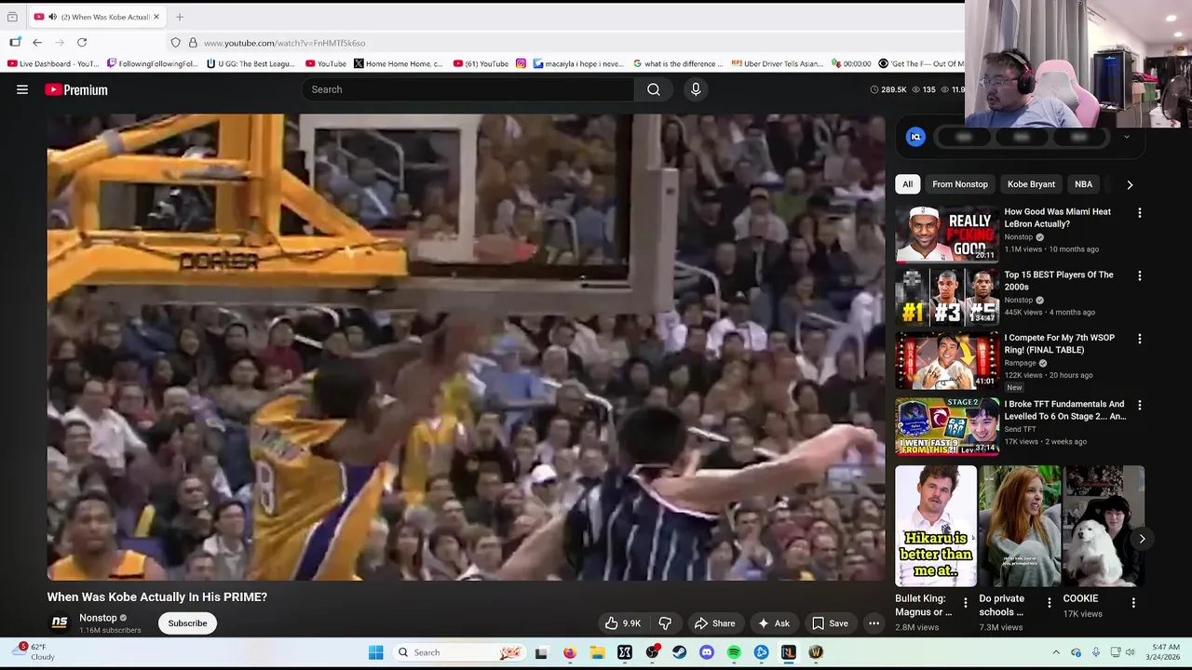The image size is (1192, 670).
Task: Open options for TFT Fundamentals video
Action: [1139, 406]
